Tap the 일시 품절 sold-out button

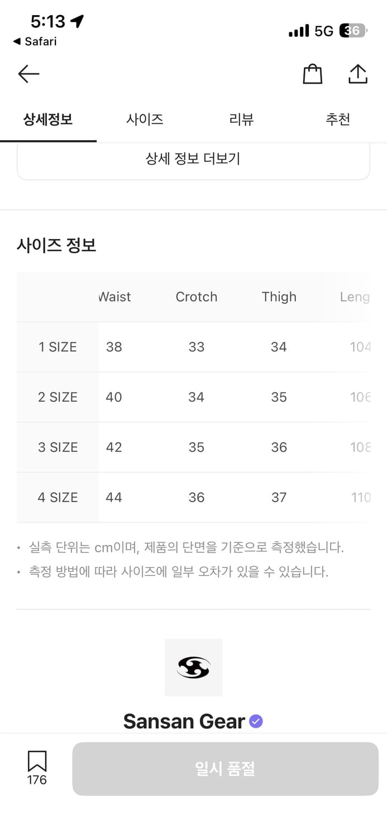click(224, 769)
